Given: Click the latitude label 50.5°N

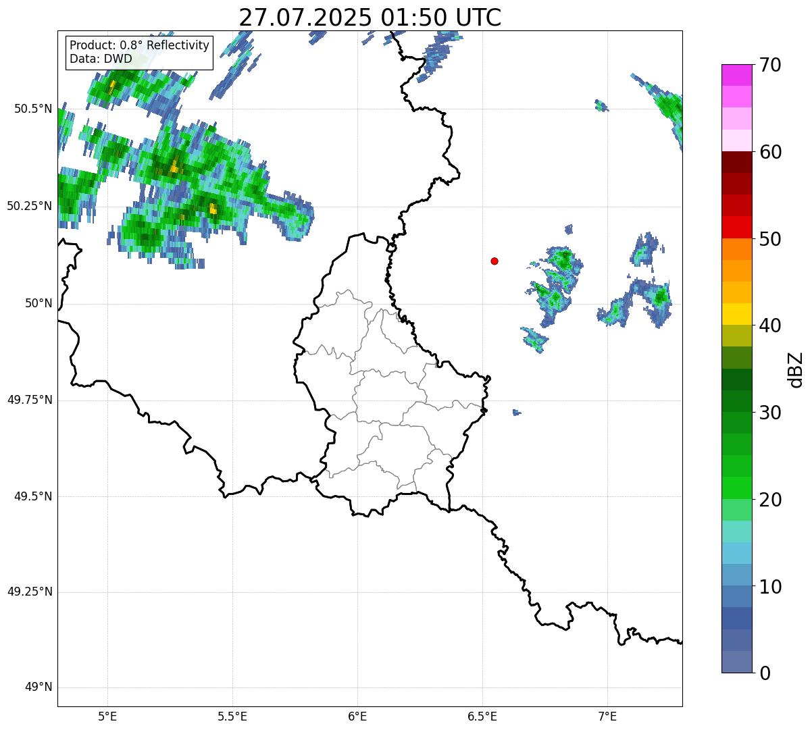Looking at the screenshot, I should [33, 109].
